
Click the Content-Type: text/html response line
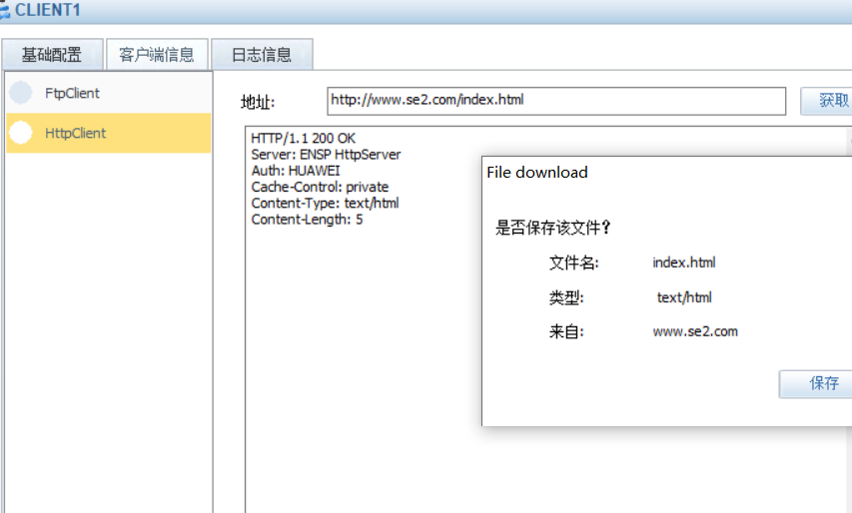325,204
